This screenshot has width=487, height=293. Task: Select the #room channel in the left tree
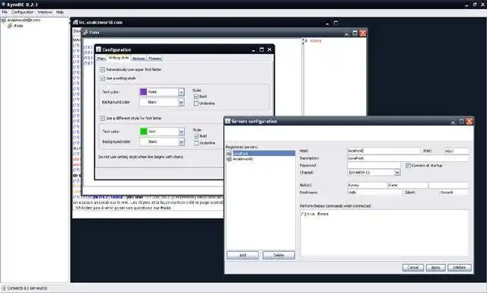(x=18, y=26)
